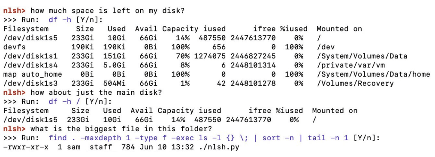
Task: Click the 'tail -n 1' part of command
Action: pos(328,138)
